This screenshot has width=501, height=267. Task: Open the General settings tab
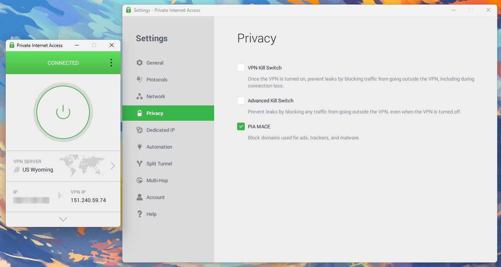(168, 63)
